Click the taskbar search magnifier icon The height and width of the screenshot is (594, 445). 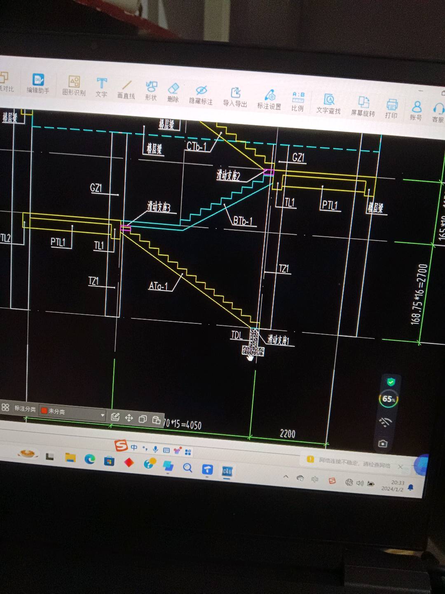(x=187, y=467)
